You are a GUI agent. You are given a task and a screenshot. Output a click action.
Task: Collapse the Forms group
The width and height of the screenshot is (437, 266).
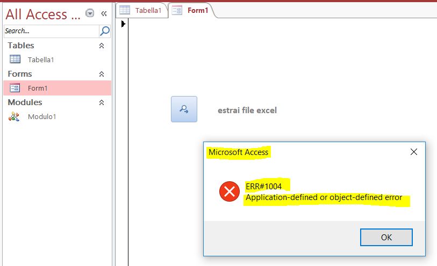tap(102, 74)
